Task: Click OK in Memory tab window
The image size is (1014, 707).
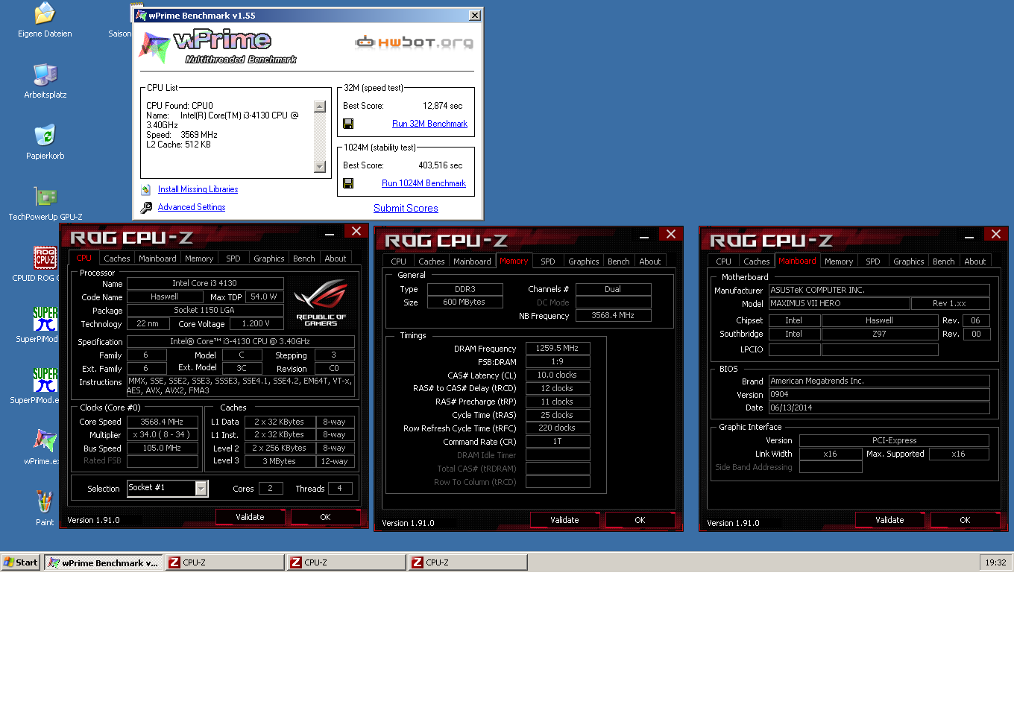Action: pos(640,520)
